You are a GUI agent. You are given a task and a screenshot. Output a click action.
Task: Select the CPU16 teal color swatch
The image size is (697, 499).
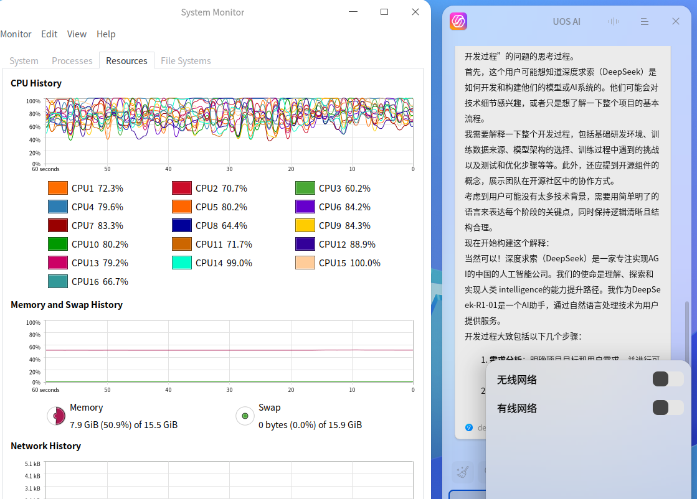58,281
